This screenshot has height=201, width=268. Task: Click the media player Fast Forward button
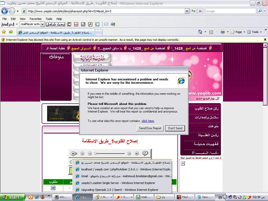pyautogui.click(x=129, y=153)
